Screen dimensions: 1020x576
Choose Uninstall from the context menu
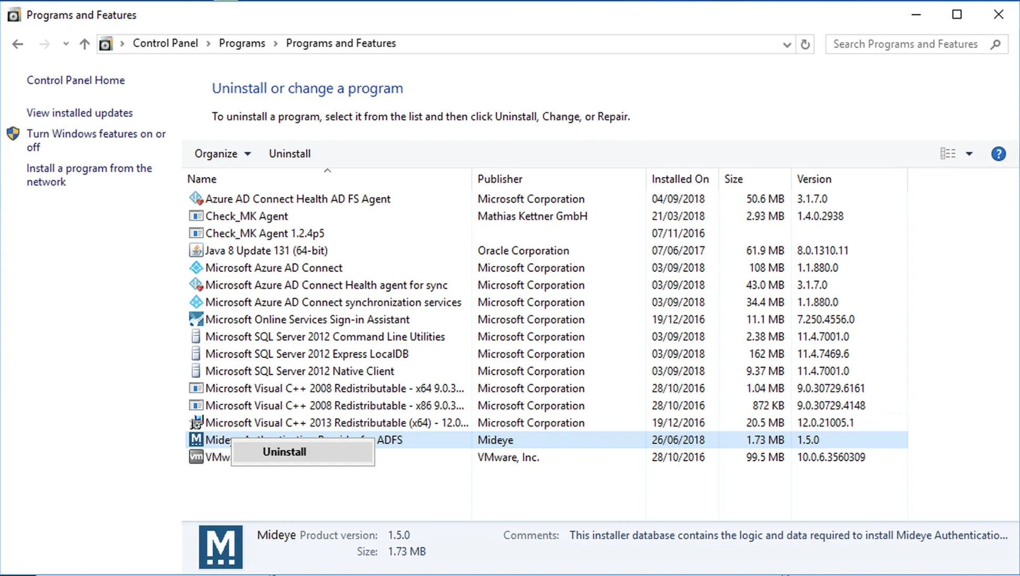click(284, 451)
